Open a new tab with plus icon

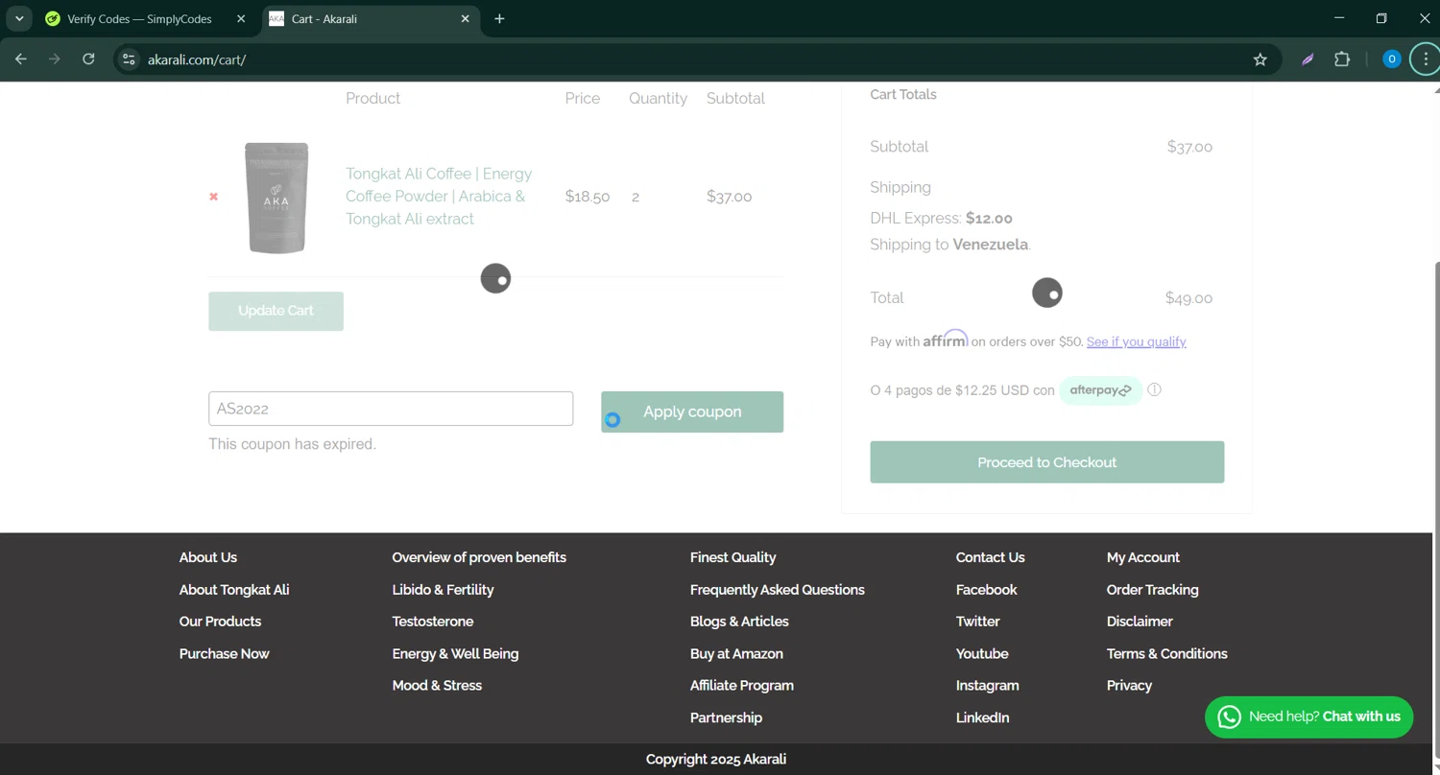point(499,18)
